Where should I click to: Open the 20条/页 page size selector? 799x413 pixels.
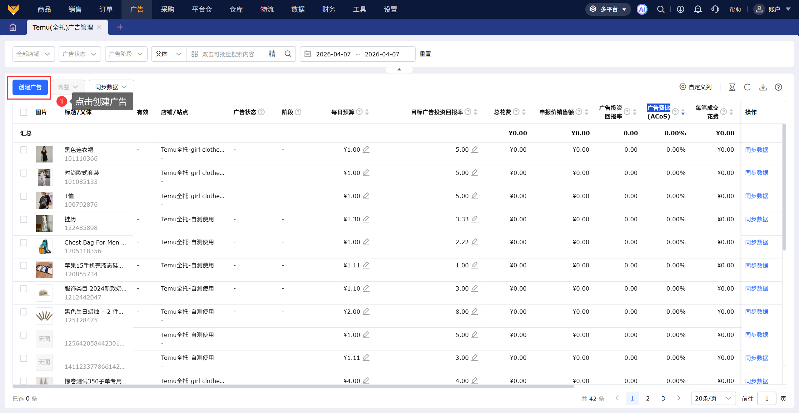713,398
